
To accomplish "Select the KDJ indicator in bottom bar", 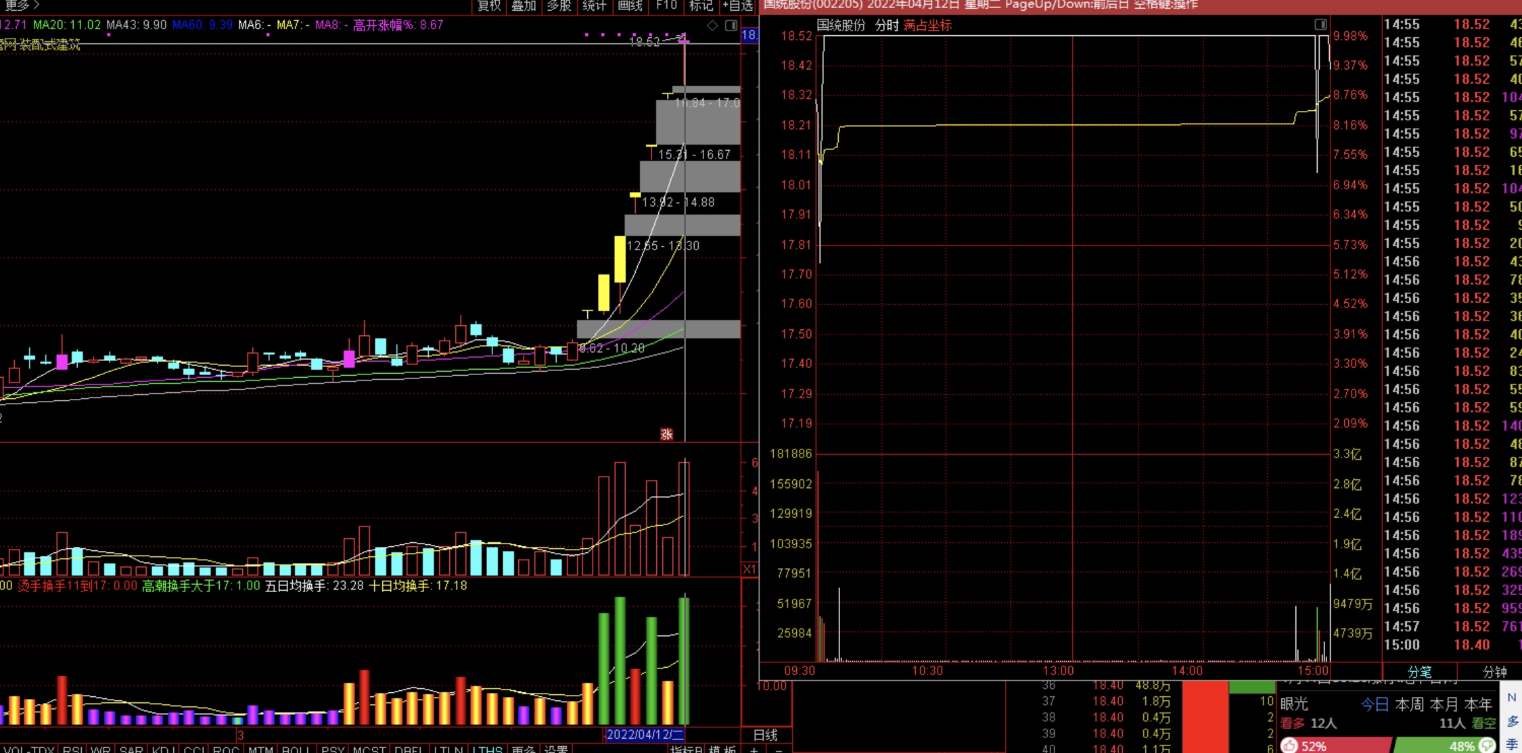I will coord(163,749).
